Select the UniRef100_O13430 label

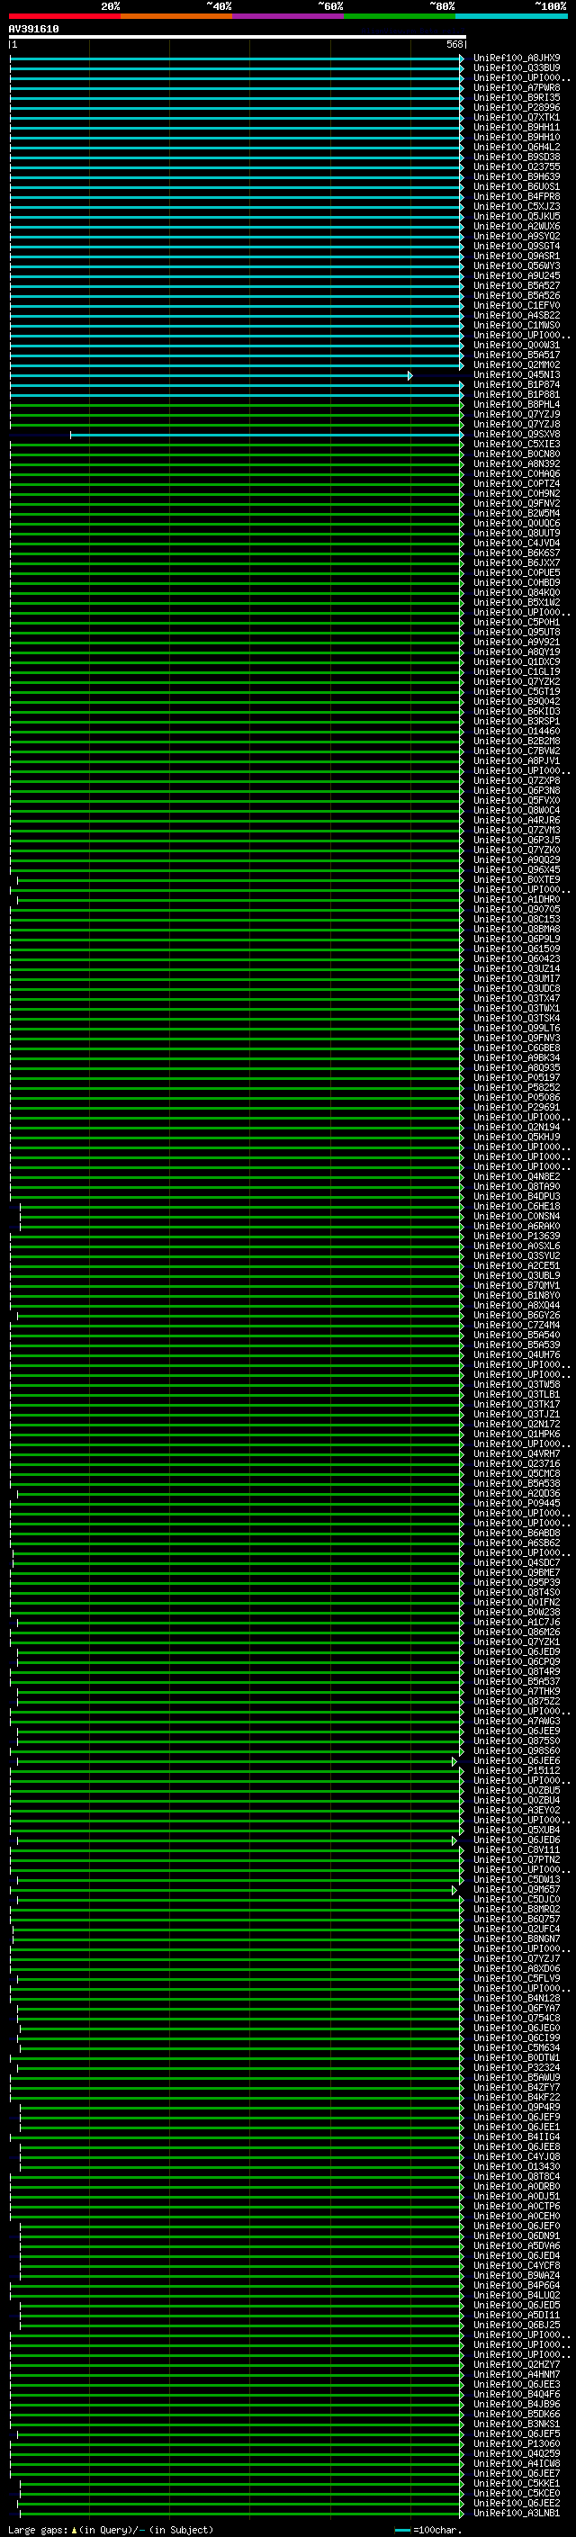[x=517, y=2167]
